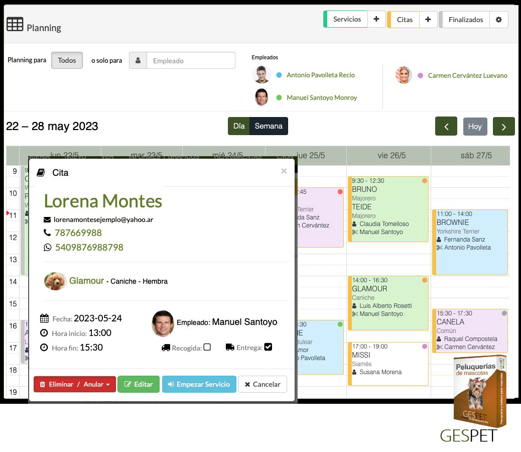Click the Editar button
Viewport: 521px width, 452px height.
coord(139,384)
